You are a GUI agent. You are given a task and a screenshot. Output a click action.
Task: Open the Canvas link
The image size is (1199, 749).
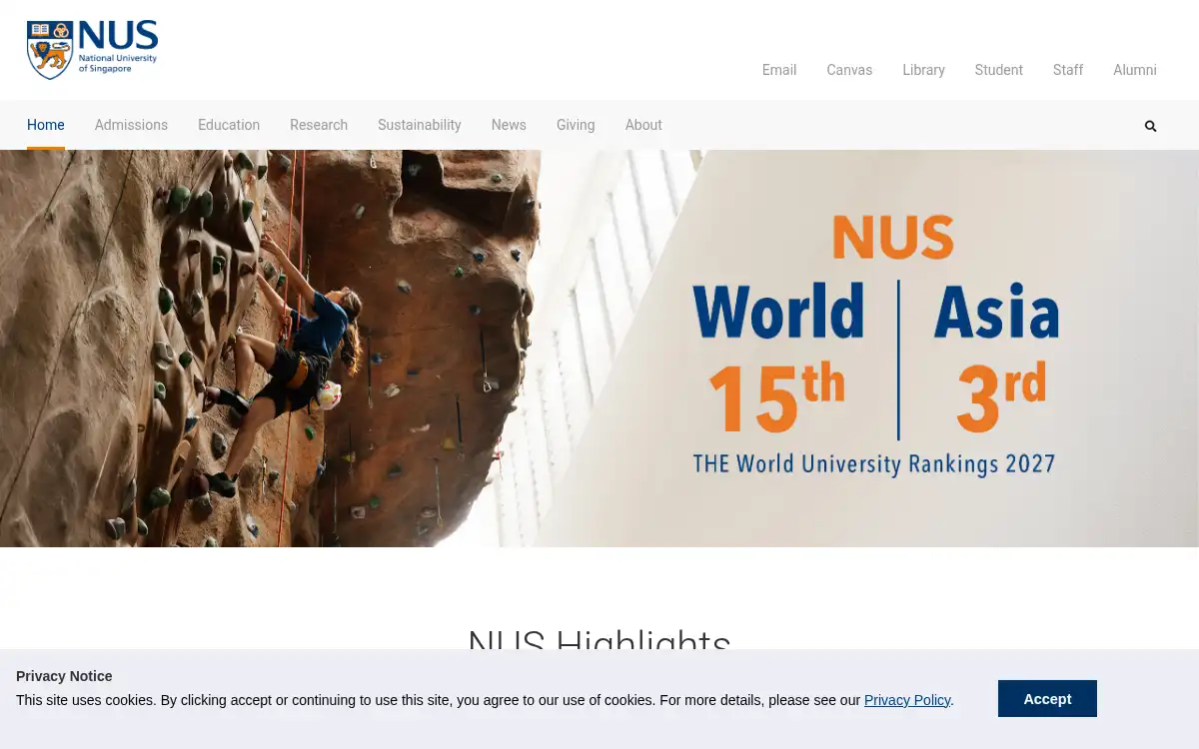tap(849, 70)
